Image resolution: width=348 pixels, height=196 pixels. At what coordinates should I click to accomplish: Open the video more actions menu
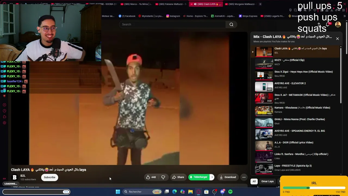(x=244, y=177)
